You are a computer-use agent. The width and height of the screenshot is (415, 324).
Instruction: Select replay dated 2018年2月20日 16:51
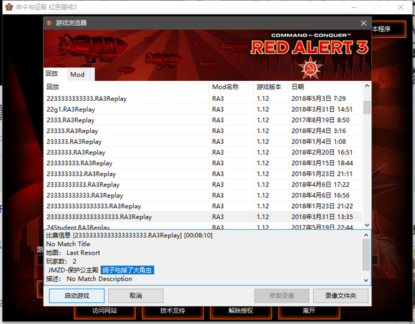point(203,152)
